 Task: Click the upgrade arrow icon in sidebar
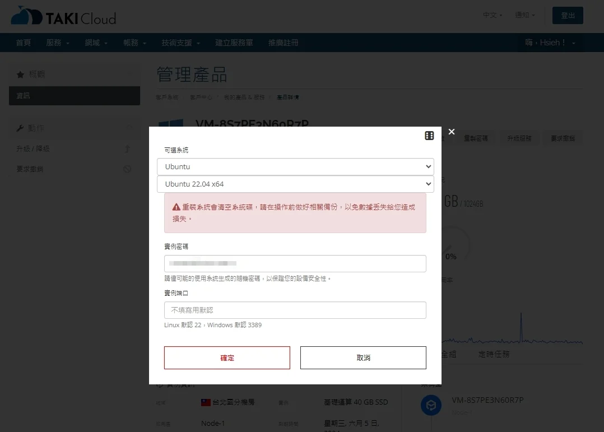[x=127, y=148]
